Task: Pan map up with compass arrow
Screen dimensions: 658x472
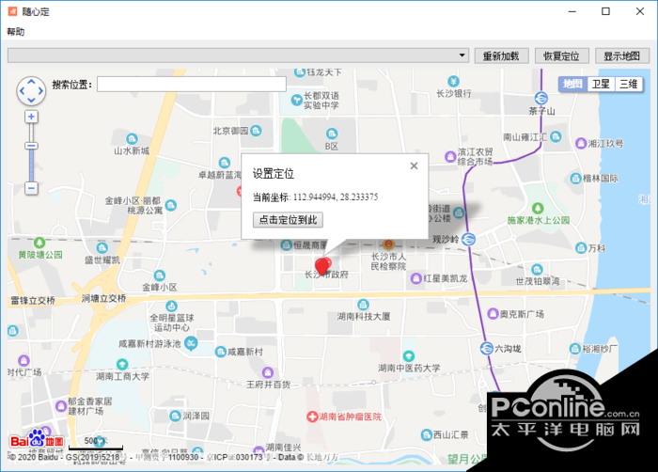Action: [x=31, y=81]
